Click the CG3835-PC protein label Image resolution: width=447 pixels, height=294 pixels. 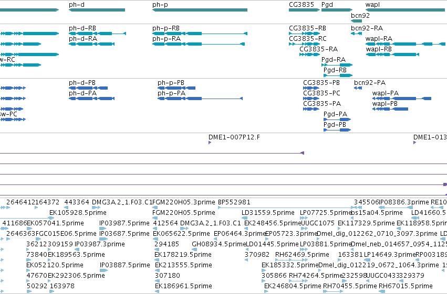point(321,93)
